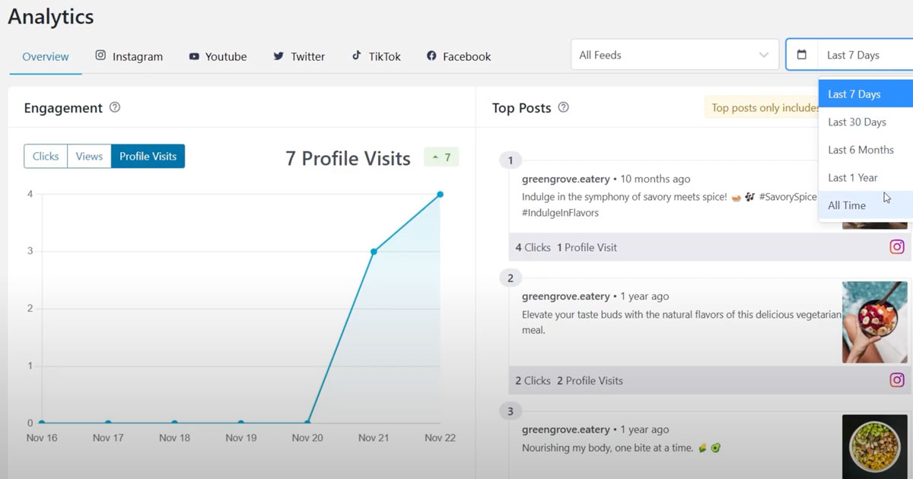Switch to the Youtube tab

(218, 56)
